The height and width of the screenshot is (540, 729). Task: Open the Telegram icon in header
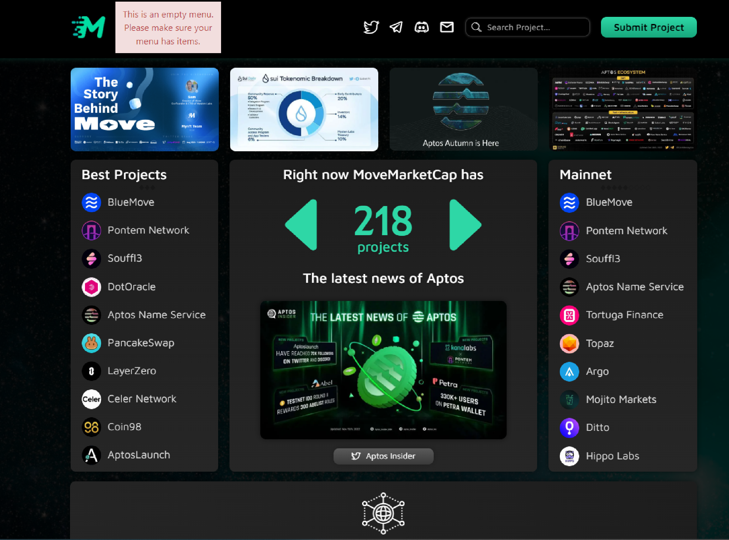pyautogui.click(x=396, y=27)
